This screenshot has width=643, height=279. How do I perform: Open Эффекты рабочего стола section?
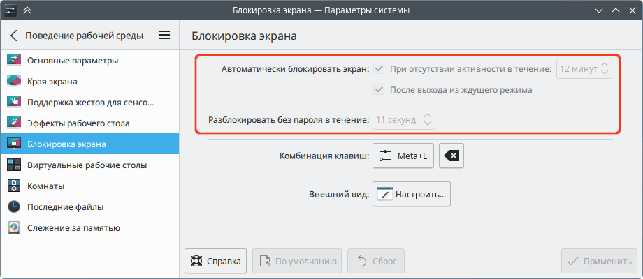point(89,123)
